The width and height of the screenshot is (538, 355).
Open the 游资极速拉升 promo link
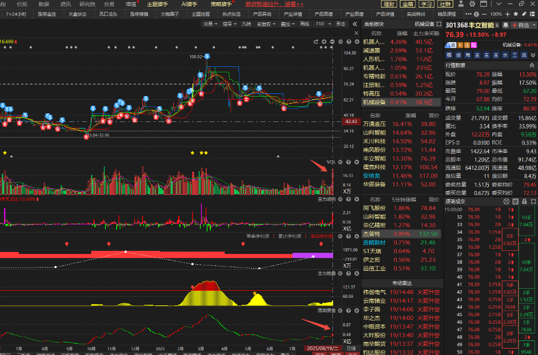tap(275, 4)
